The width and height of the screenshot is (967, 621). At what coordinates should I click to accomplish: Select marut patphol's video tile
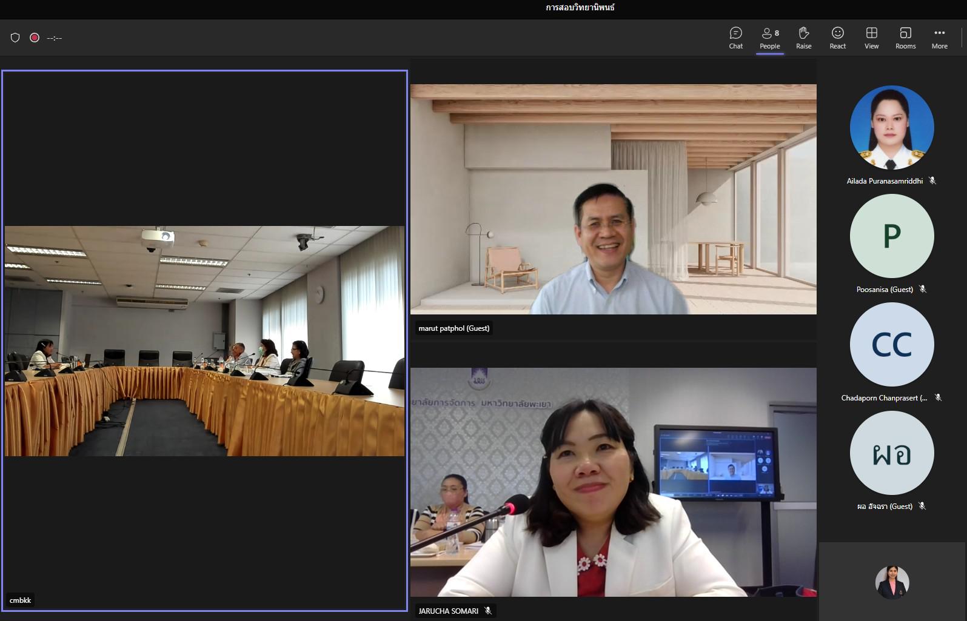613,199
